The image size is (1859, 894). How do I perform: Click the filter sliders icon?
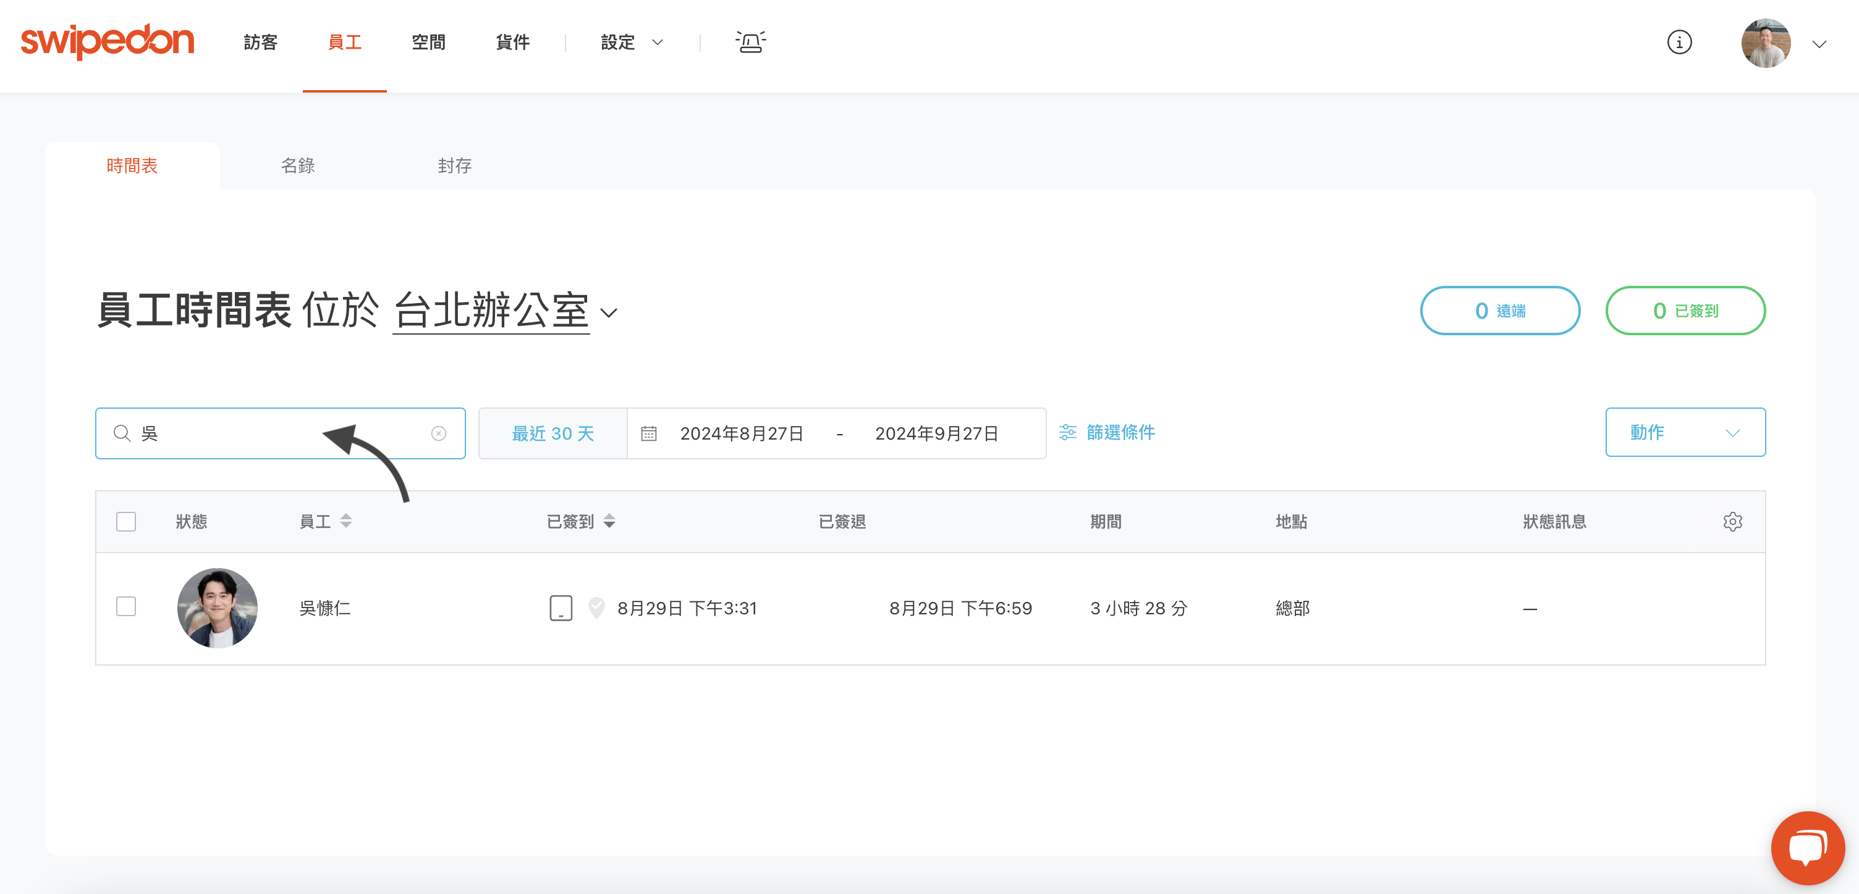coord(1067,433)
